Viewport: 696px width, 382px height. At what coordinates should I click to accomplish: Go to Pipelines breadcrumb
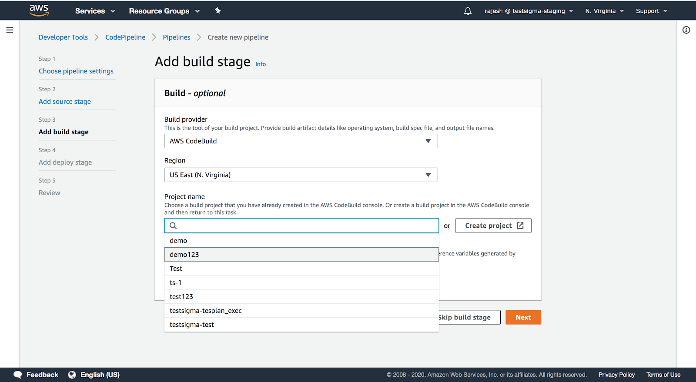coord(177,37)
